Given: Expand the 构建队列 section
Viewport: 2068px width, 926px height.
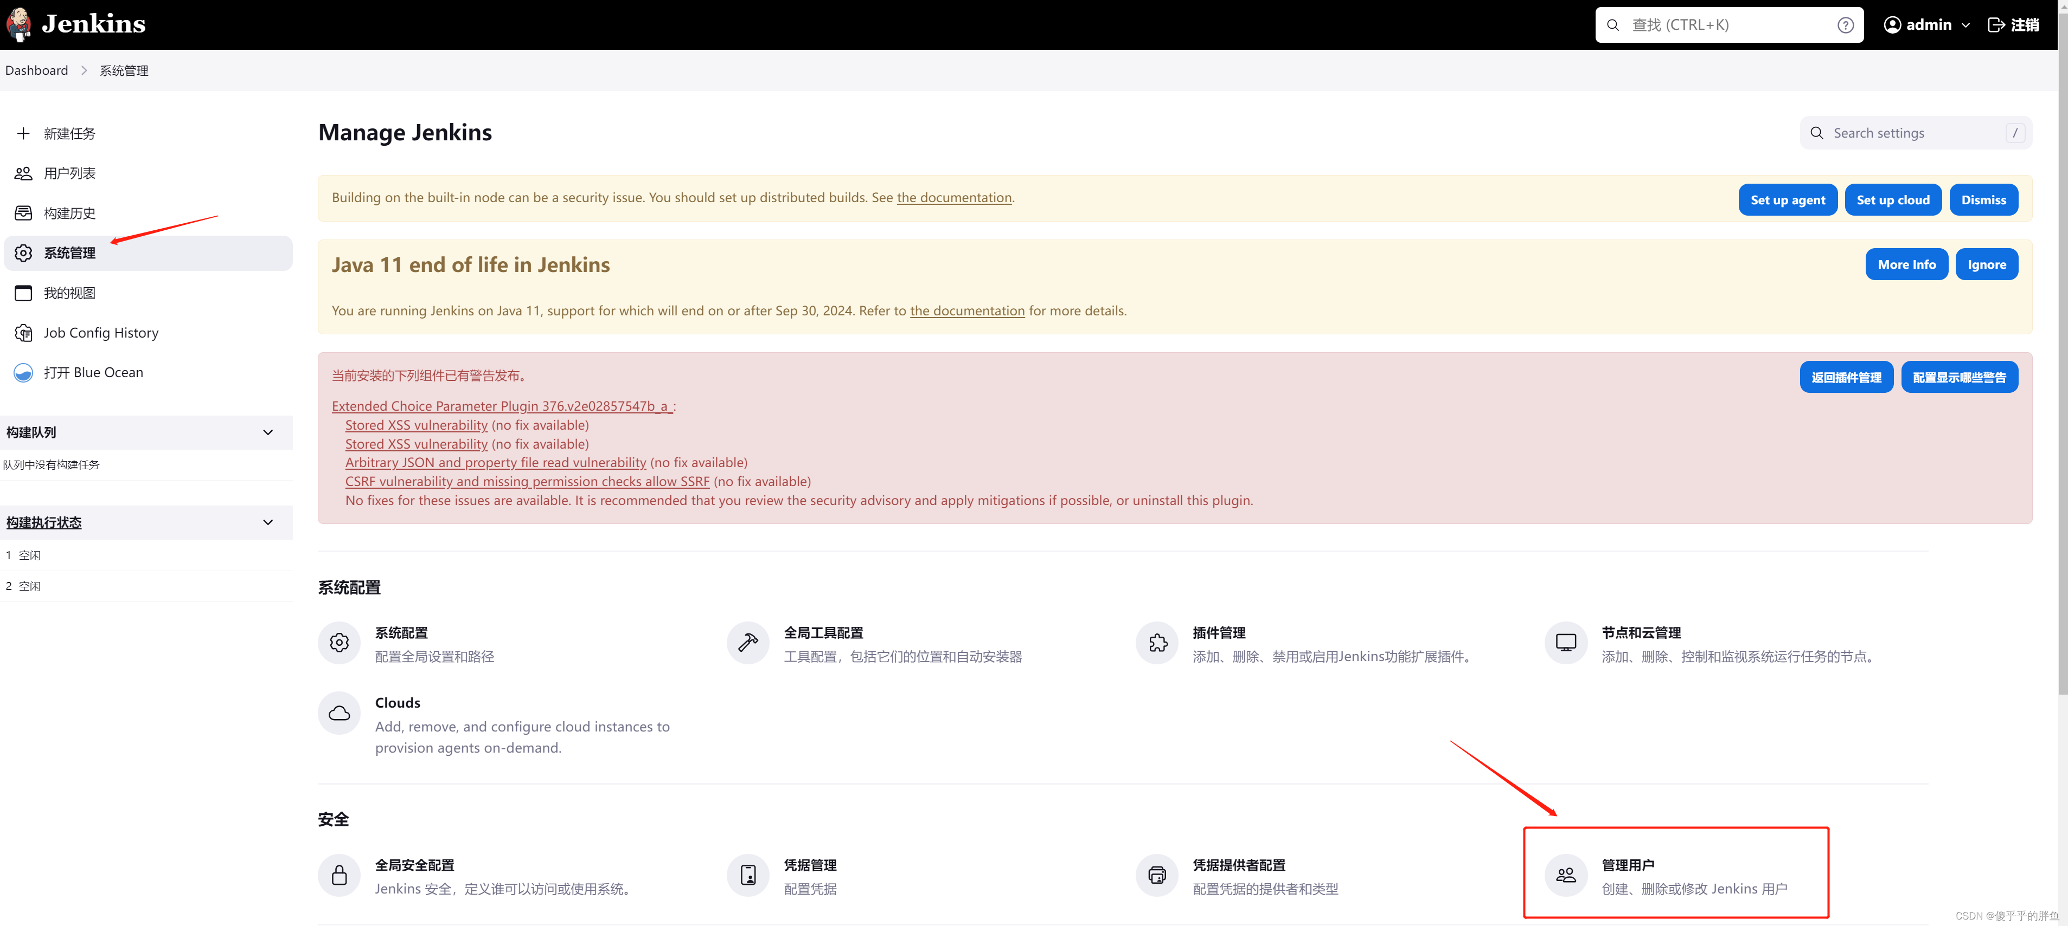Looking at the screenshot, I should point(269,432).
